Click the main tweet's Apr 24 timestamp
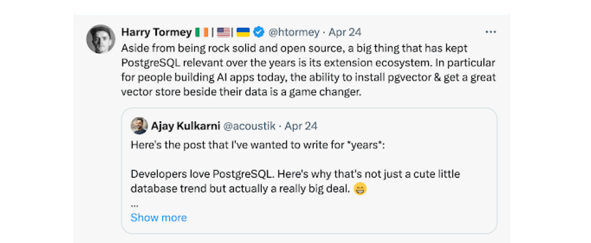 click(345, 32)
